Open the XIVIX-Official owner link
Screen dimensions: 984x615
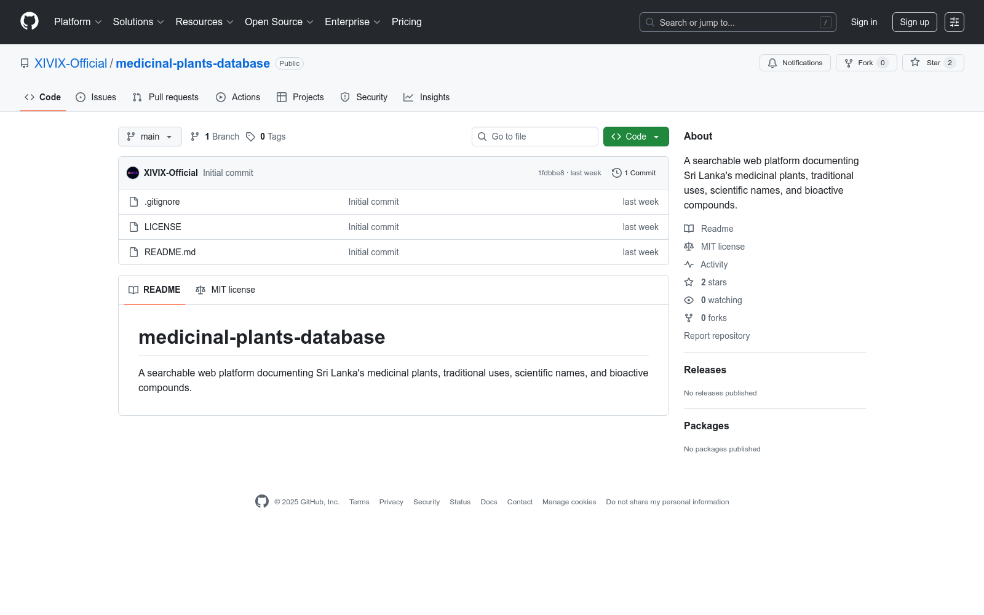tap(71, 63)
